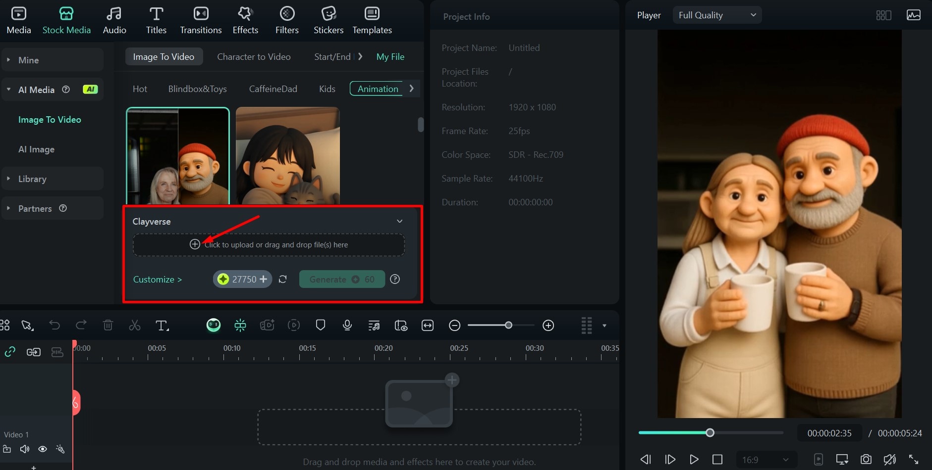This screenshot has width=932, height=470.
Task: Click the Partners help icon
Action: coord(63,208)
